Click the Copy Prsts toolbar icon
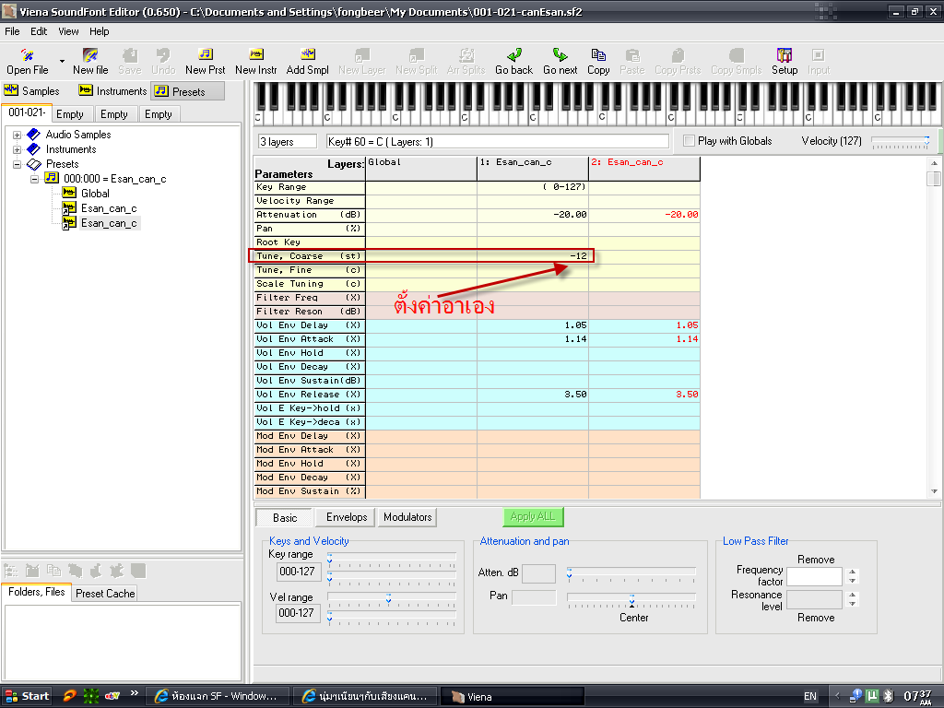Viewport: 944px width, 708px height. 678,62
